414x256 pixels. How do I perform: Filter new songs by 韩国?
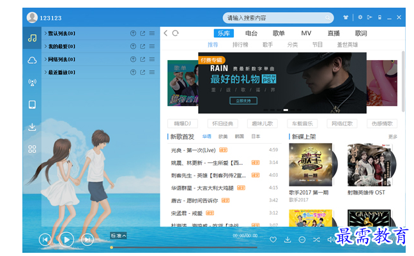[x=239, y=137]
